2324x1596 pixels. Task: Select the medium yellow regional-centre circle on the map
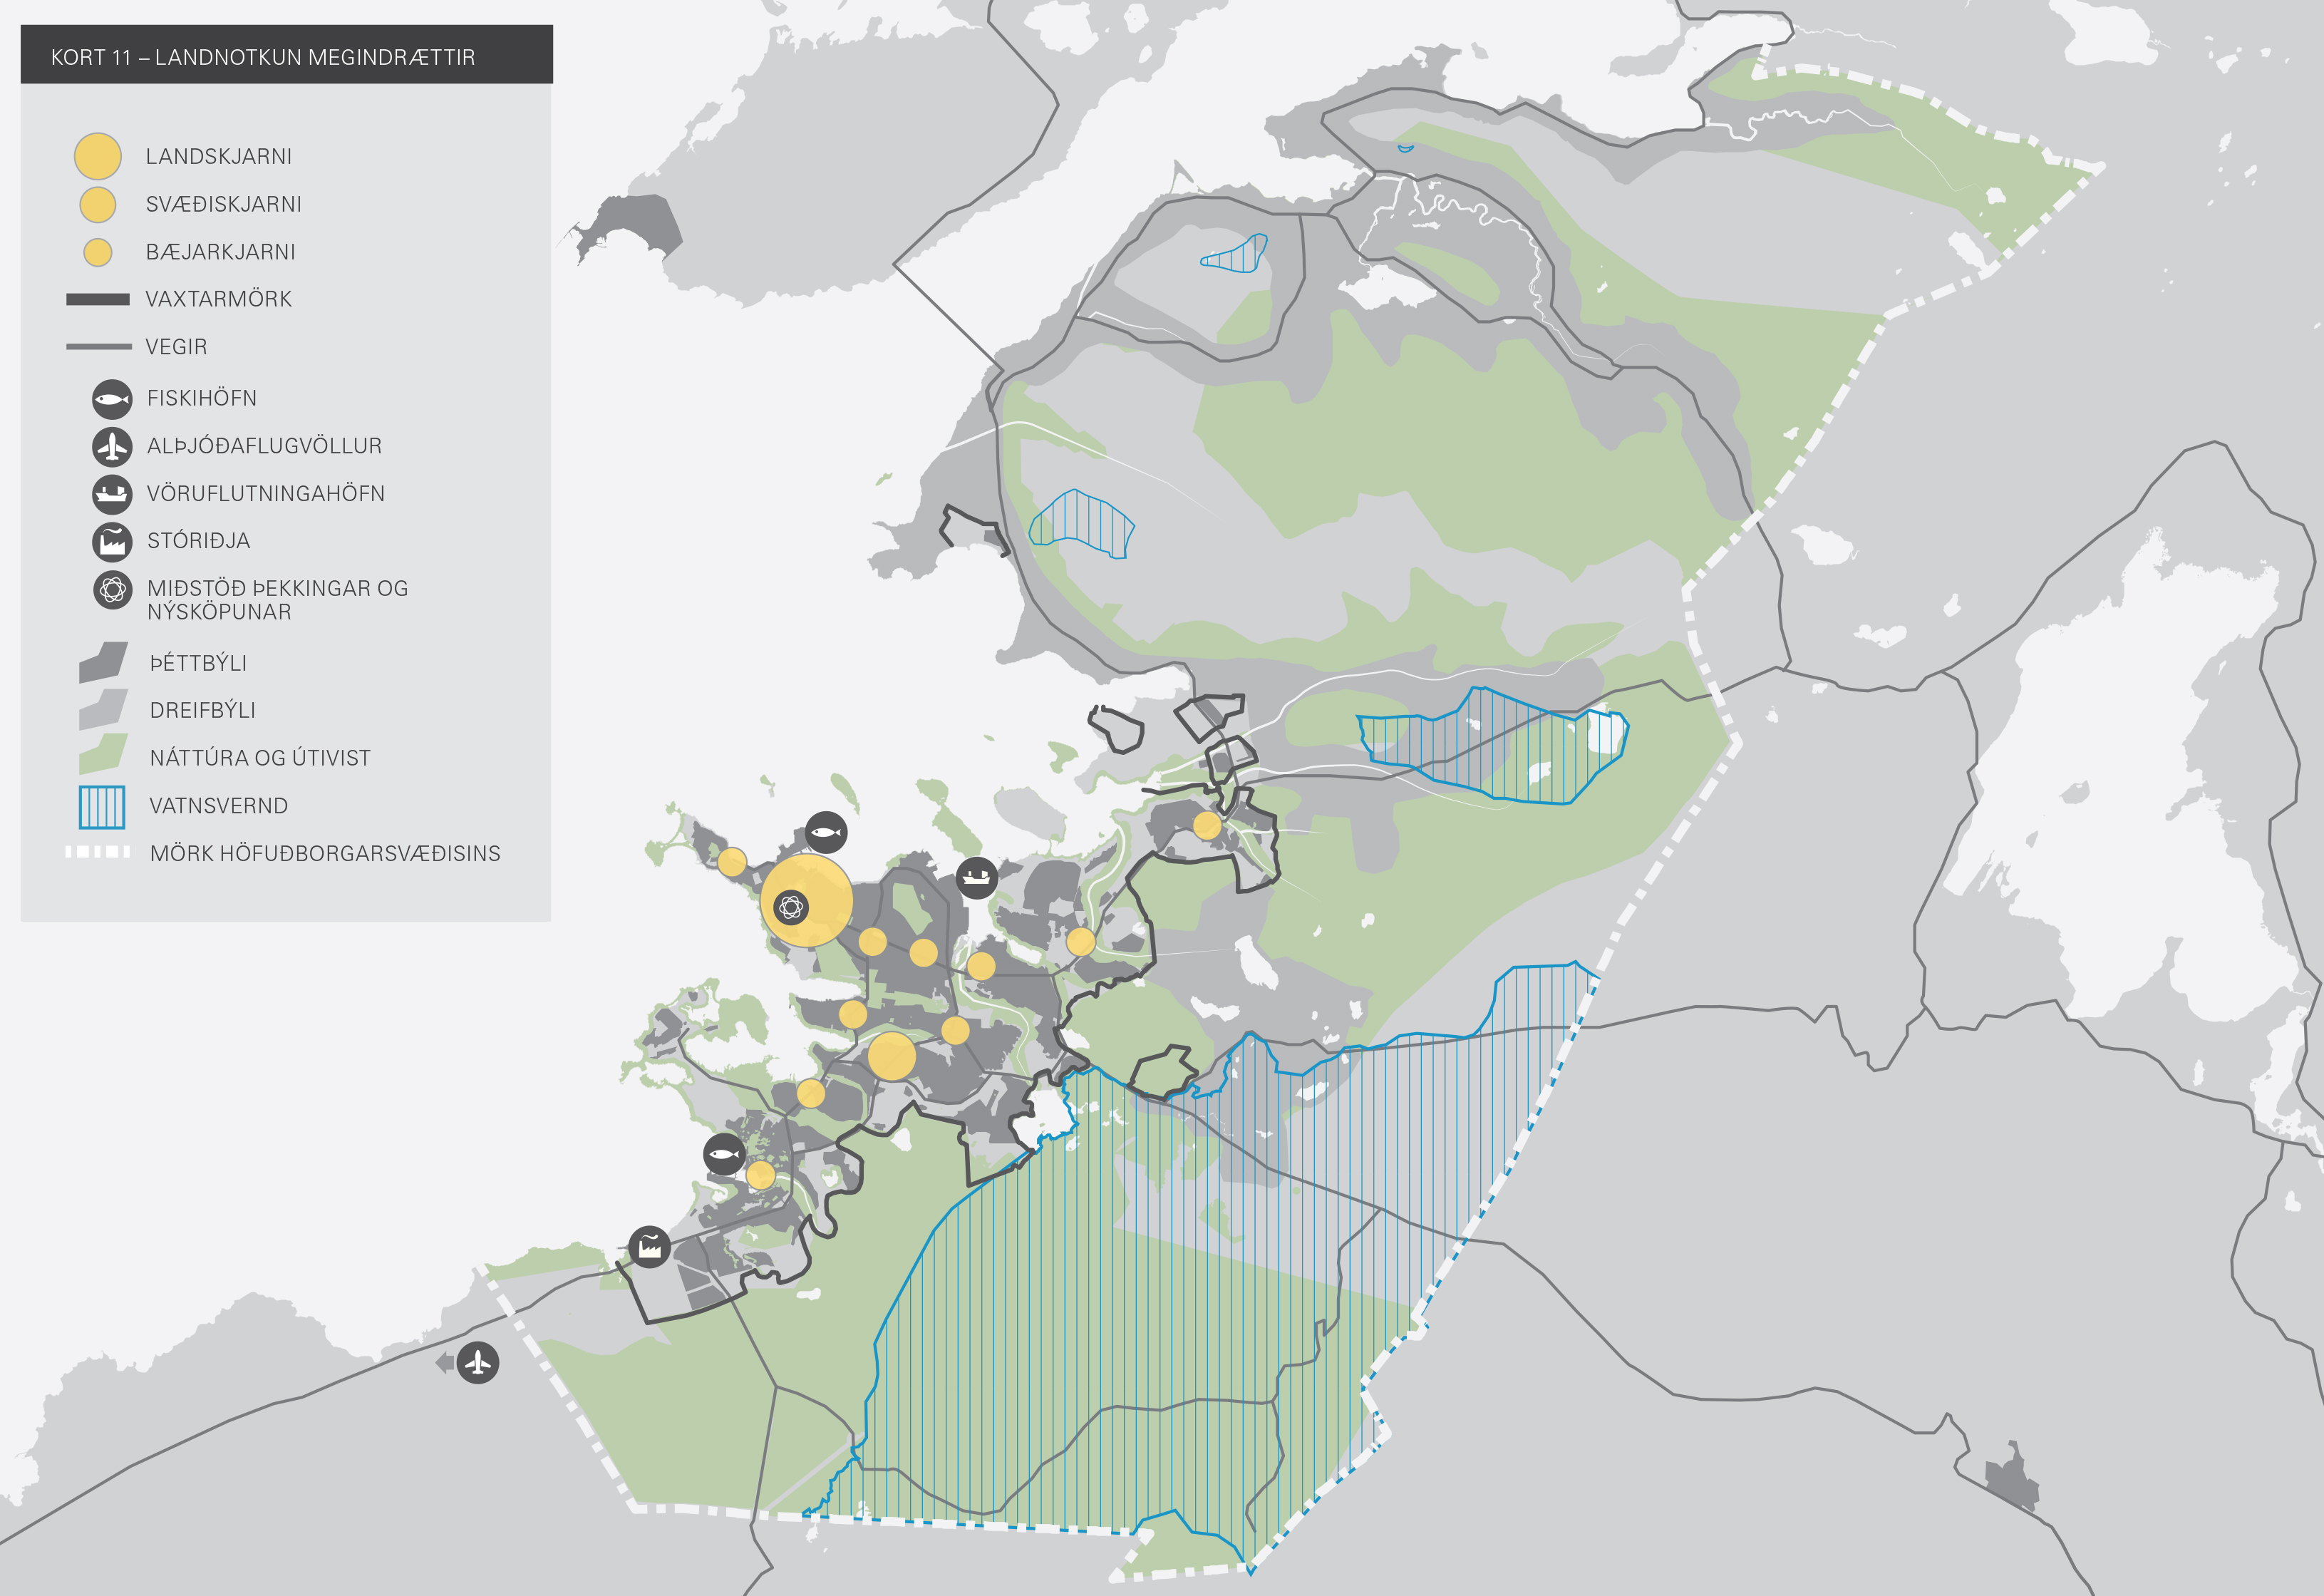(891, 1056)
